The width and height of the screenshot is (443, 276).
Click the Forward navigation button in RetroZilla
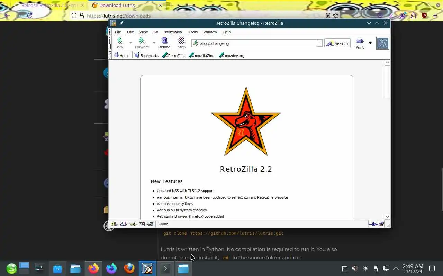tap(142, 43)
